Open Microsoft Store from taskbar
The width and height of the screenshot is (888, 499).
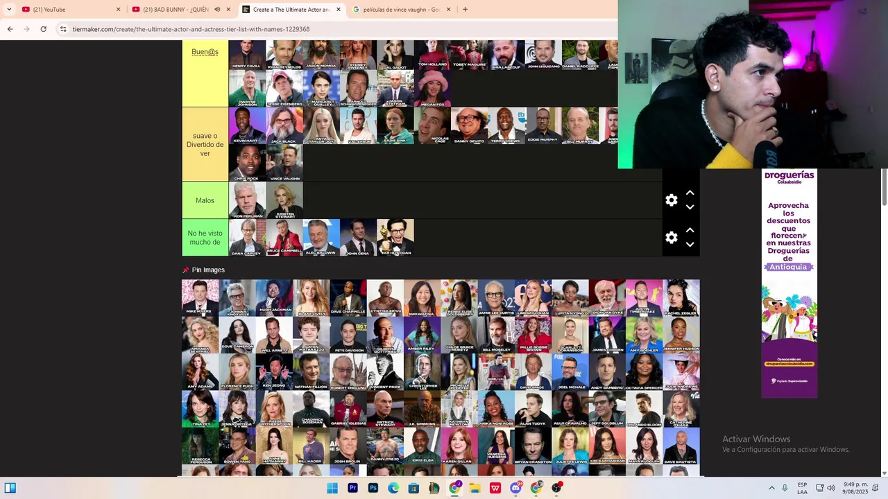click(x=413, y=488)
